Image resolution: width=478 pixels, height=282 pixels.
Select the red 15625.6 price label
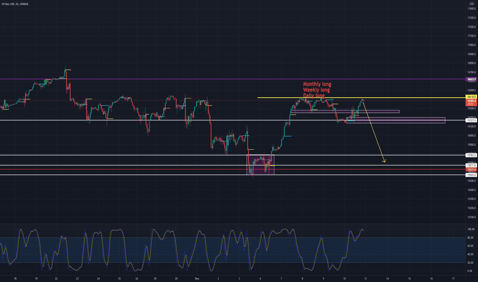[472, 170]
